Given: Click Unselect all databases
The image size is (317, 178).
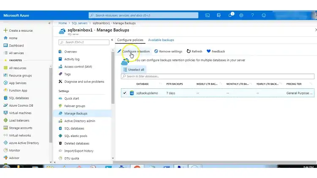Looking at the screenshot, I should 134,69.
